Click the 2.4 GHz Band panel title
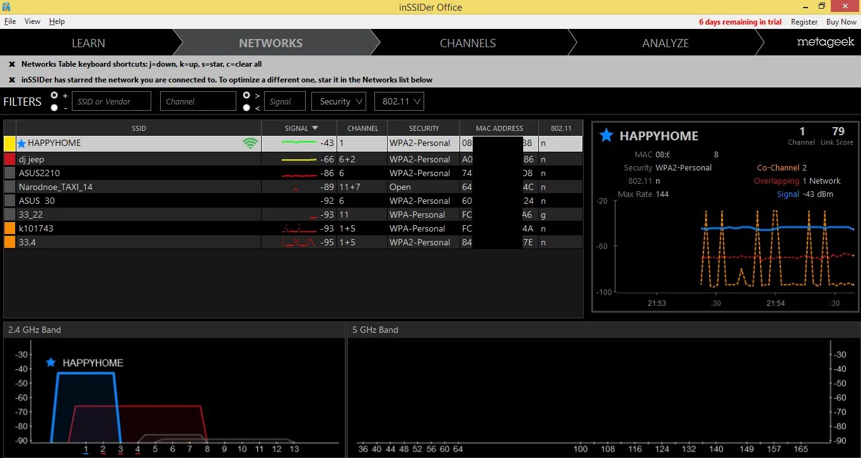The width and height of the screenshot is (861, 458). pyautogui.click(x=35, y=330)
